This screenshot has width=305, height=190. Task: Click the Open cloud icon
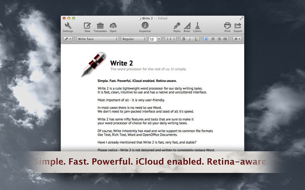click(113, 27)
